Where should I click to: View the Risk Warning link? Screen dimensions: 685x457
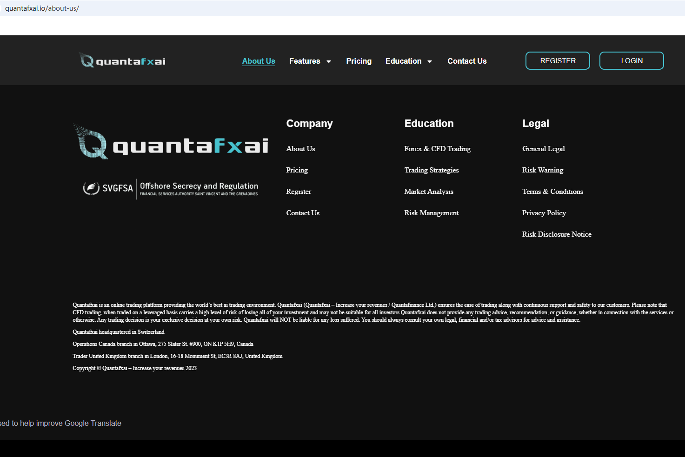click(543, 170)
